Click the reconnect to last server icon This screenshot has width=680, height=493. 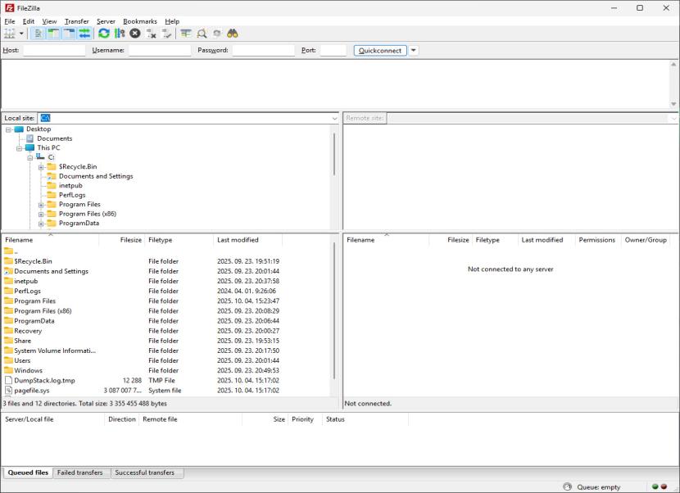(167, 34)
